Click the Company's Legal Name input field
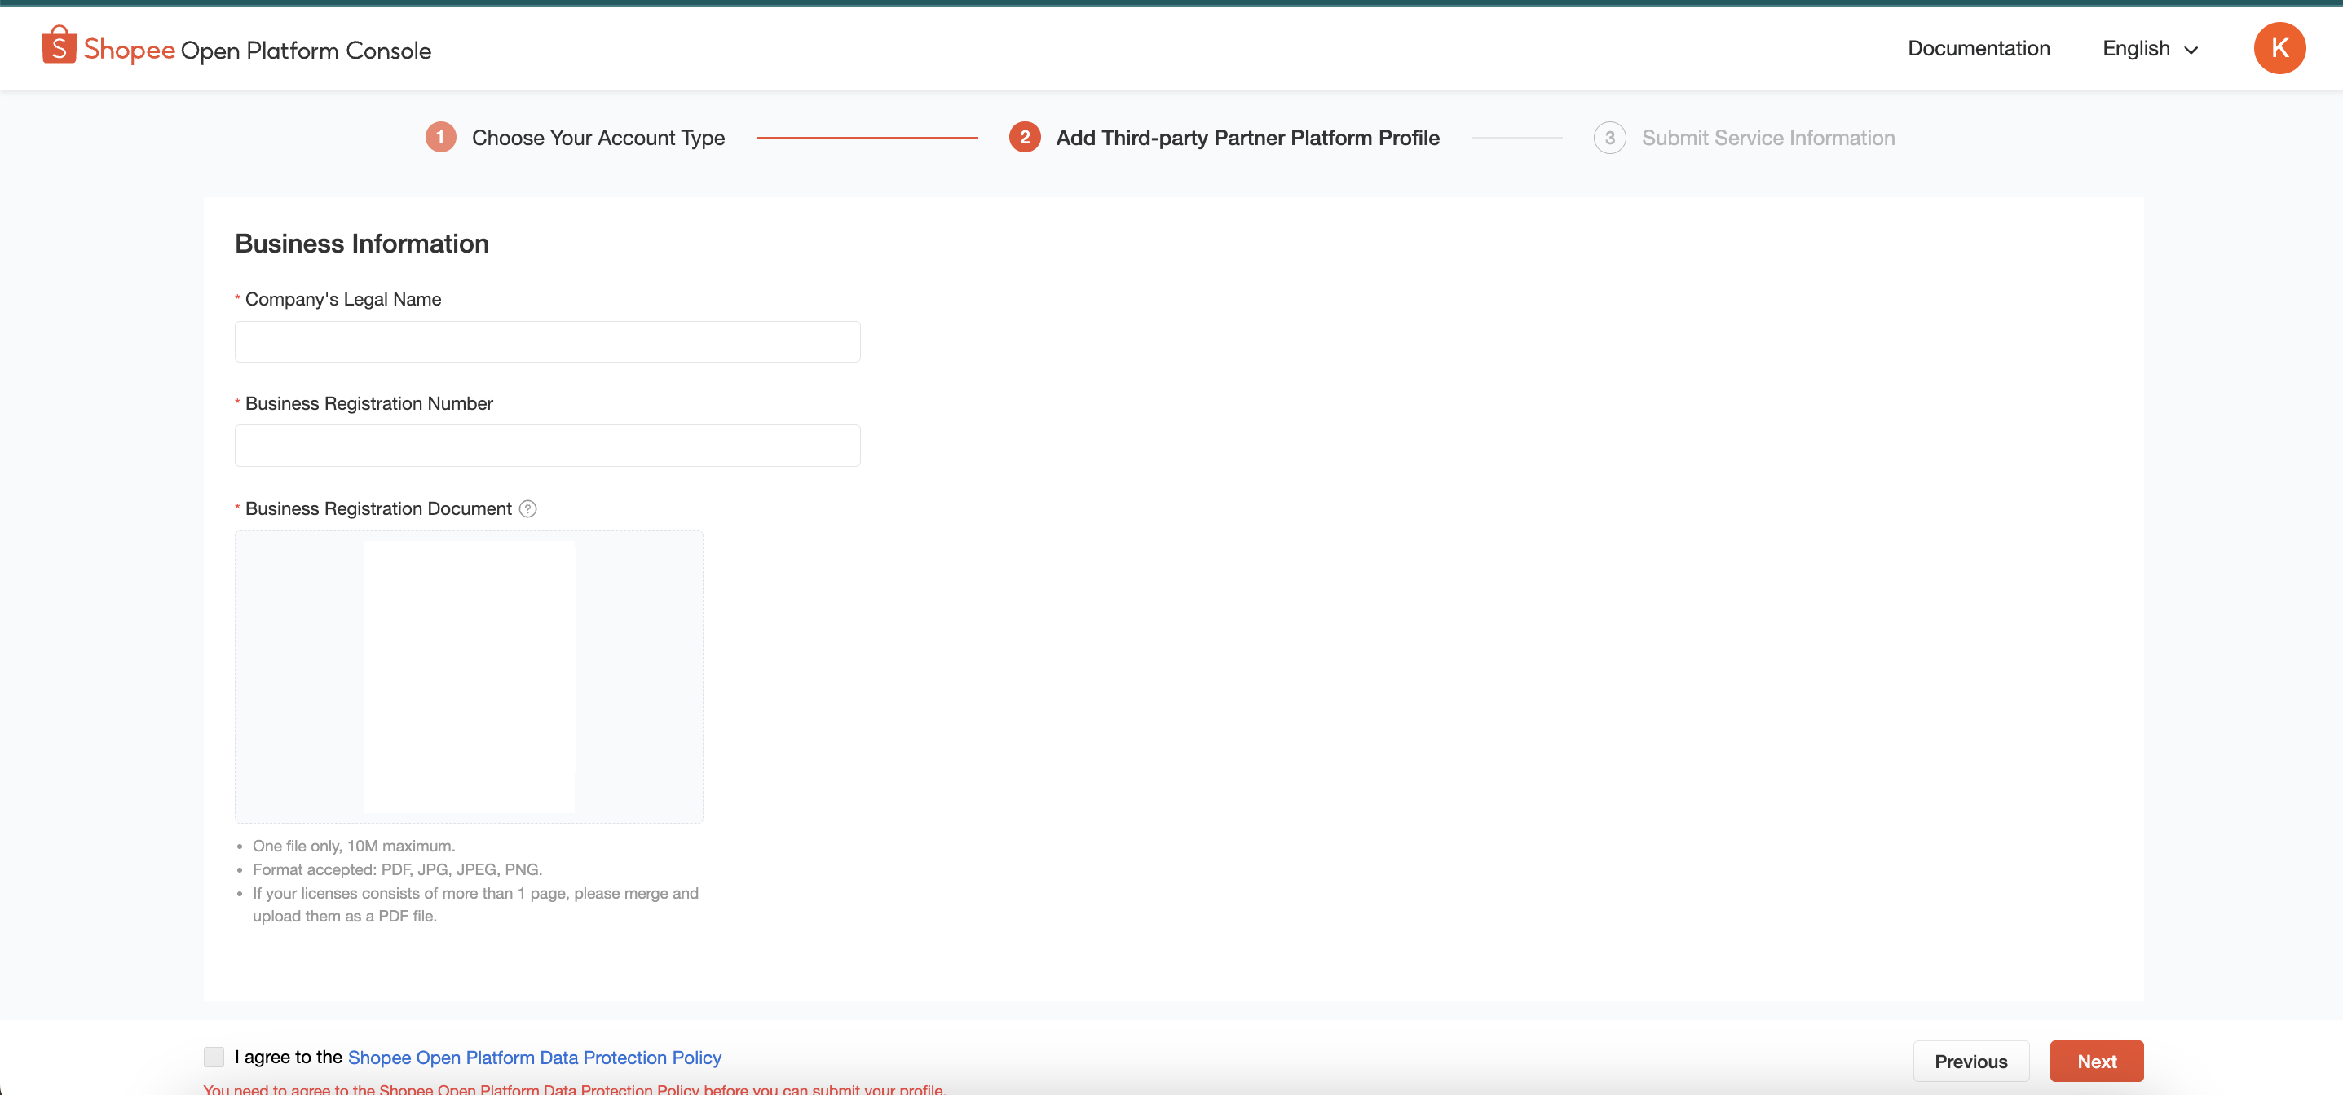Viewport: 2343px width, 1095px height. pyautogui.click(x=547, y=341)
